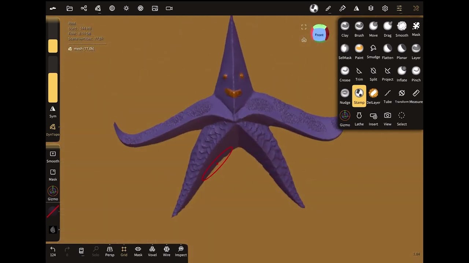The image size is (469, 263).
Task: Select the highlighted Stamp tool
Action: click(x=359, y=96)
